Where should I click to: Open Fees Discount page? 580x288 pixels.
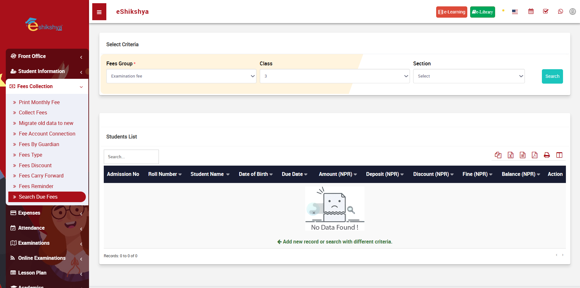[x=35, y=165]
